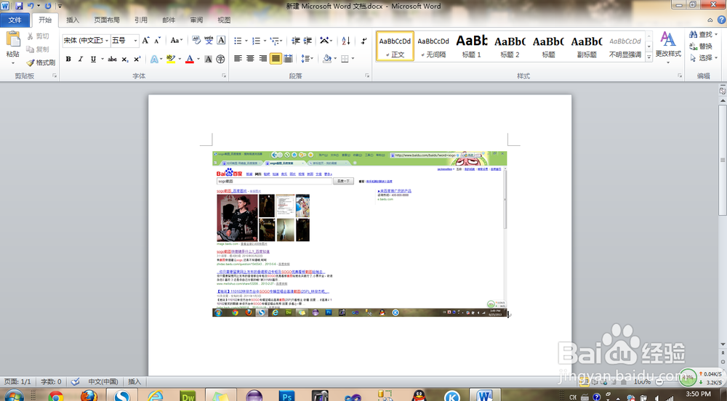Screen dimensions: 727x401
Task: Click the red Font Color A button
Action: click(189, 60)
